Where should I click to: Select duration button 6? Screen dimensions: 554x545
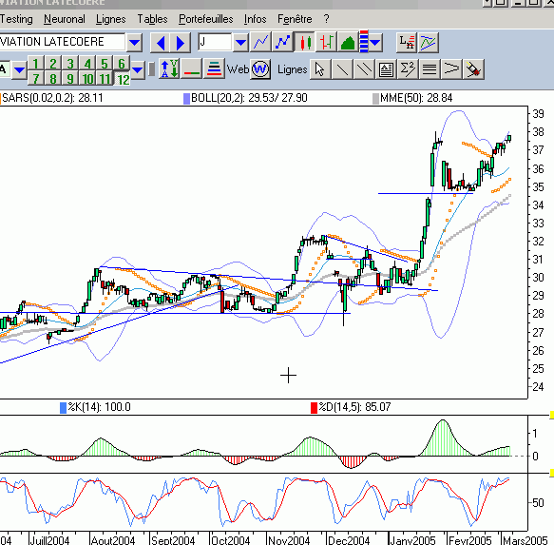click(x=122, y=64)
